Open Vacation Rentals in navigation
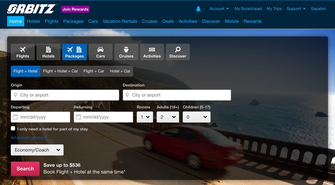Image resolution: width=335 pixels, height=185 pixels. (120, 21)
